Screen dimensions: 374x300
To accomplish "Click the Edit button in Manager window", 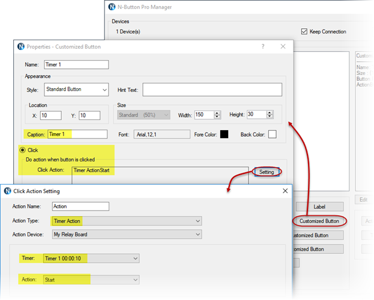I will [364, 200].
